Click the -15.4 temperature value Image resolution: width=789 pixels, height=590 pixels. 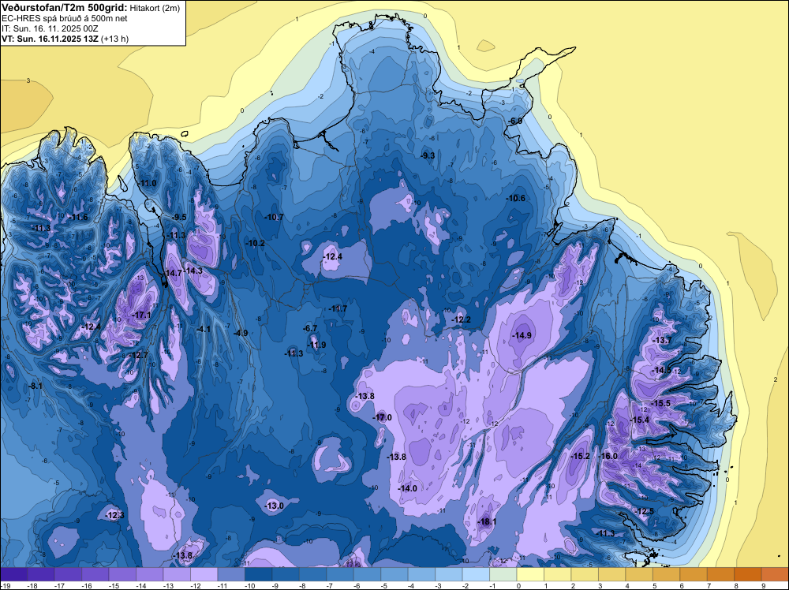[640, 420]
